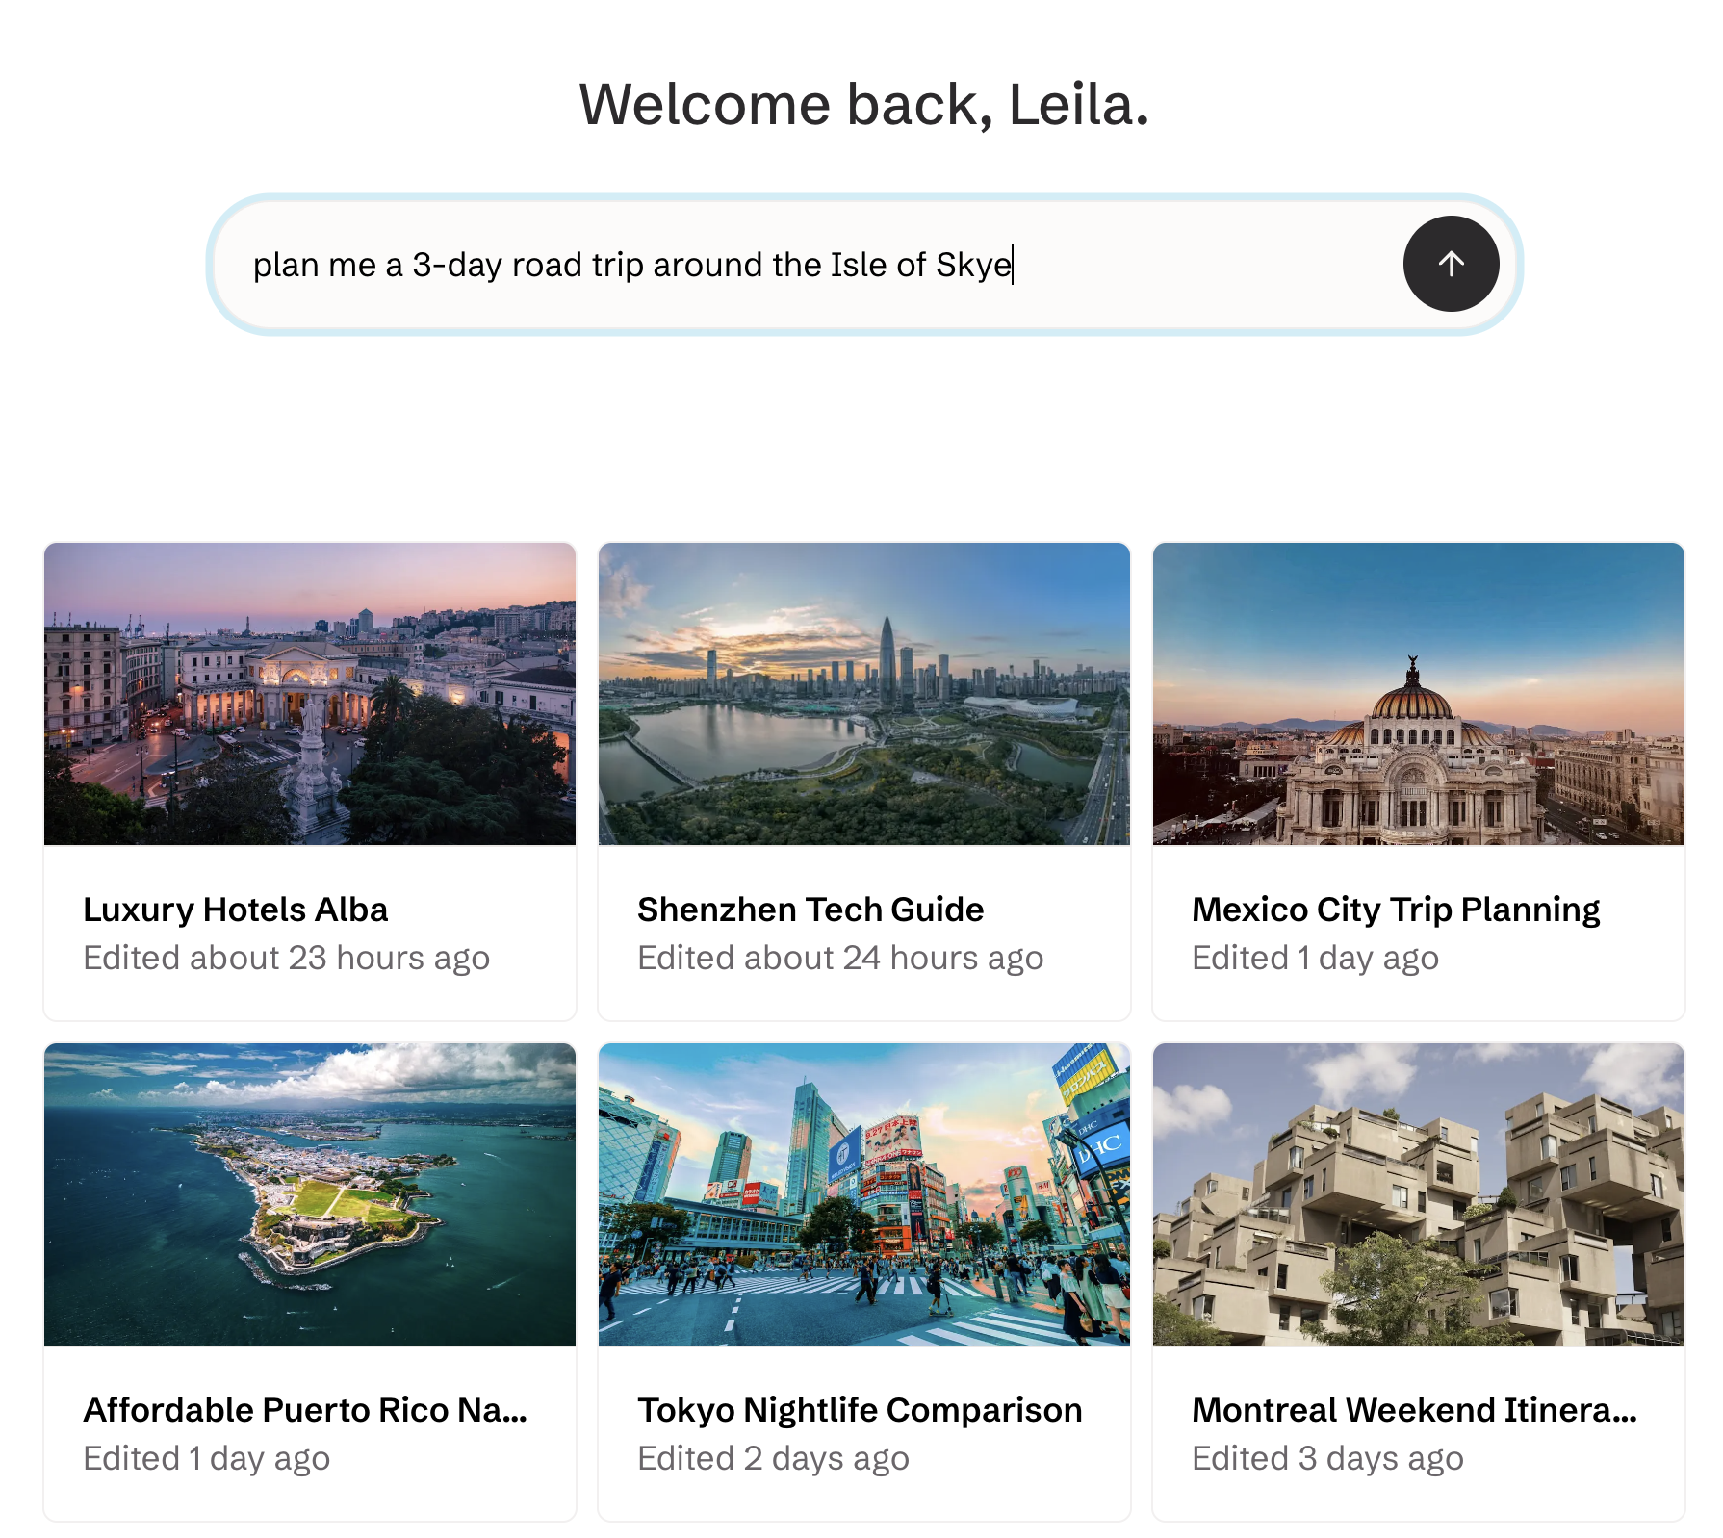Click "Edited 3 days ago" label
This screenshot has height=1538, width=1723.
coord(1327,1458)
